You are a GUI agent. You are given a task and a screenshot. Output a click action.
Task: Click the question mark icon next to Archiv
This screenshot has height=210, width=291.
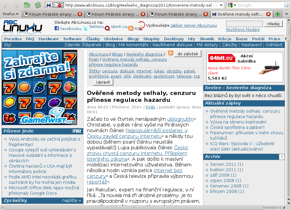282,157
